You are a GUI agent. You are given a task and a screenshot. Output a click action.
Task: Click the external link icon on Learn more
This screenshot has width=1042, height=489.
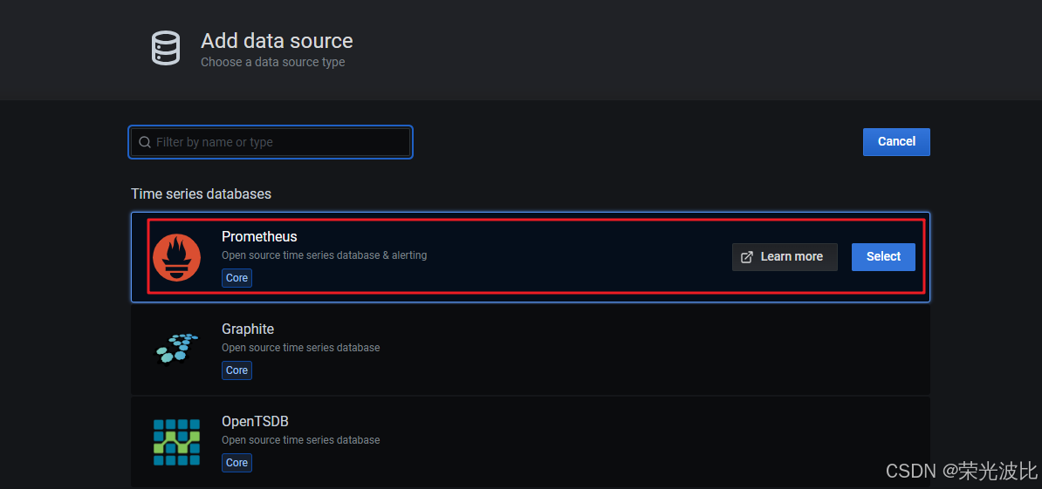(747, 257)
